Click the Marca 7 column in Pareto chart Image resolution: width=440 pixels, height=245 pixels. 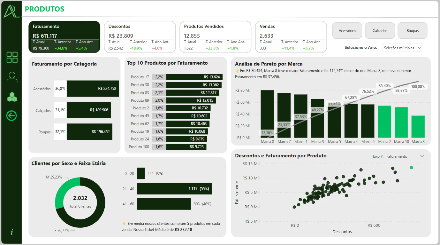(x=284, y=115)
